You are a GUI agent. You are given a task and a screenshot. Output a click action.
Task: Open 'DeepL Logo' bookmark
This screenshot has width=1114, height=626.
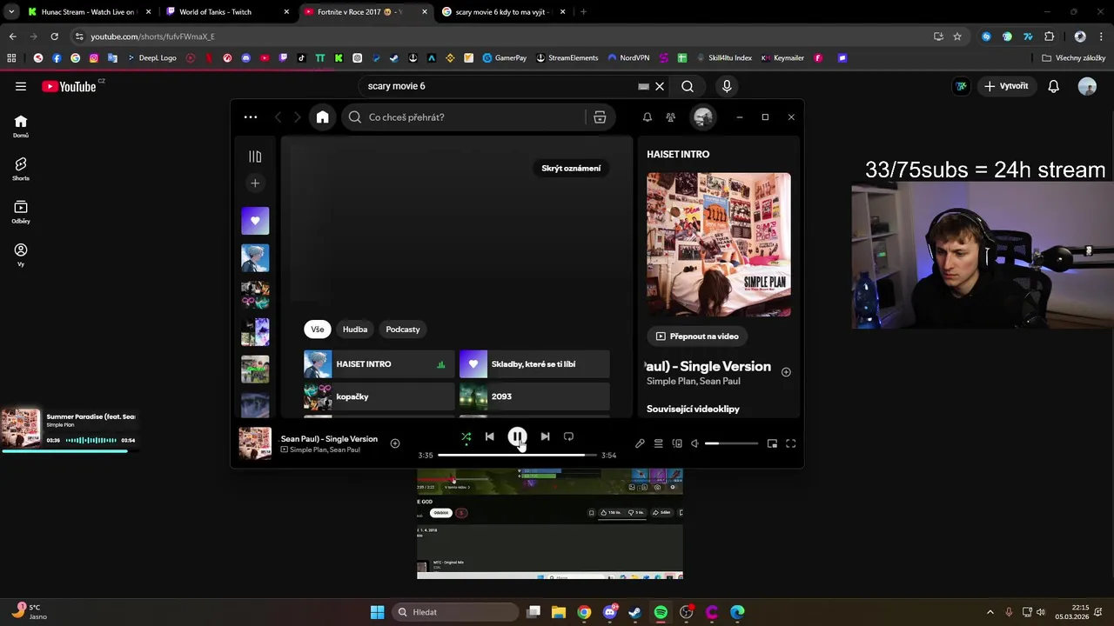point(151,58)
